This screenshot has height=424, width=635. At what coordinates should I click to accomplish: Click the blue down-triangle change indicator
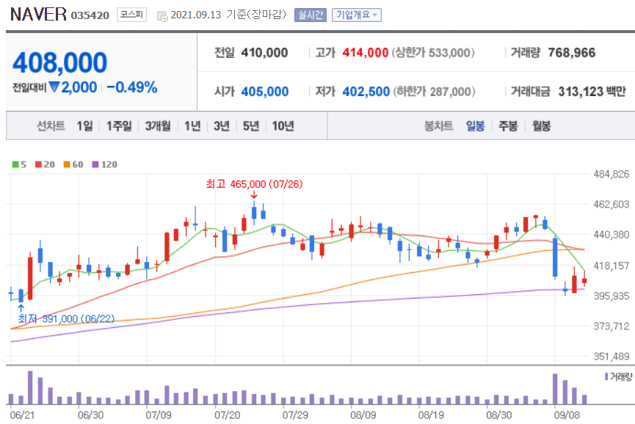tap(54, 87)
